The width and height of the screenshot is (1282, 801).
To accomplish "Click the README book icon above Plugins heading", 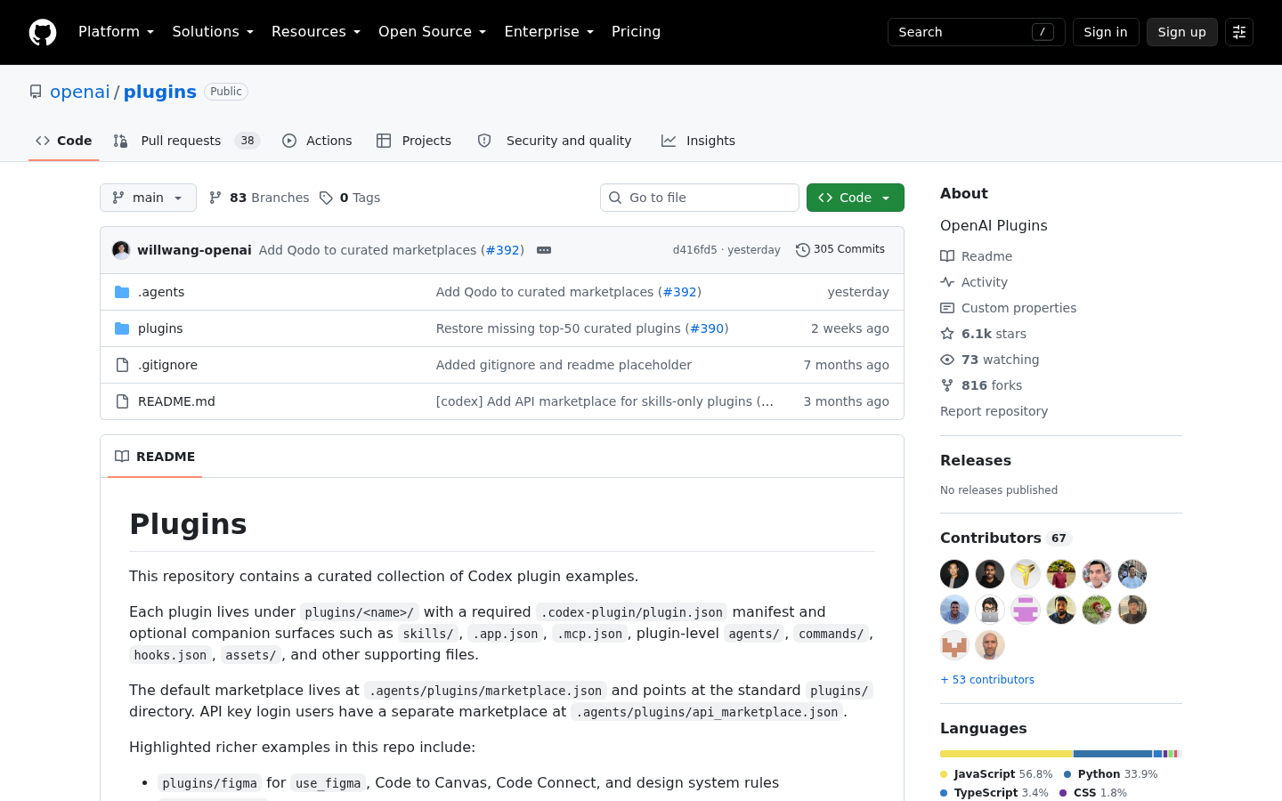I will click(x=122, y=457).
